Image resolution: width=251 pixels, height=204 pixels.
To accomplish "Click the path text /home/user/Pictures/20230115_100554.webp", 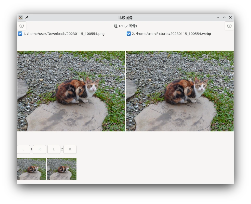I will 173,34.
